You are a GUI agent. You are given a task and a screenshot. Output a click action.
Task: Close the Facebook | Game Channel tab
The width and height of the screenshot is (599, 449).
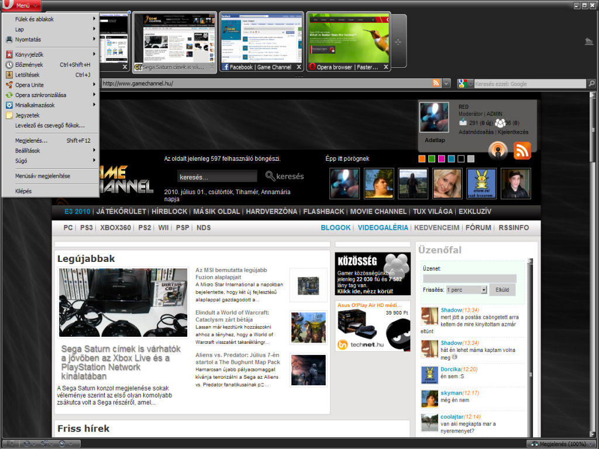coord(297,67)
